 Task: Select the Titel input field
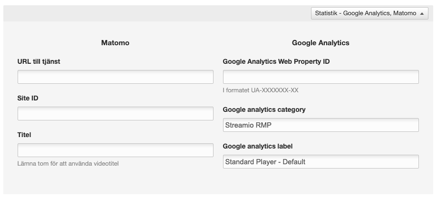click(x=115, y=150)
